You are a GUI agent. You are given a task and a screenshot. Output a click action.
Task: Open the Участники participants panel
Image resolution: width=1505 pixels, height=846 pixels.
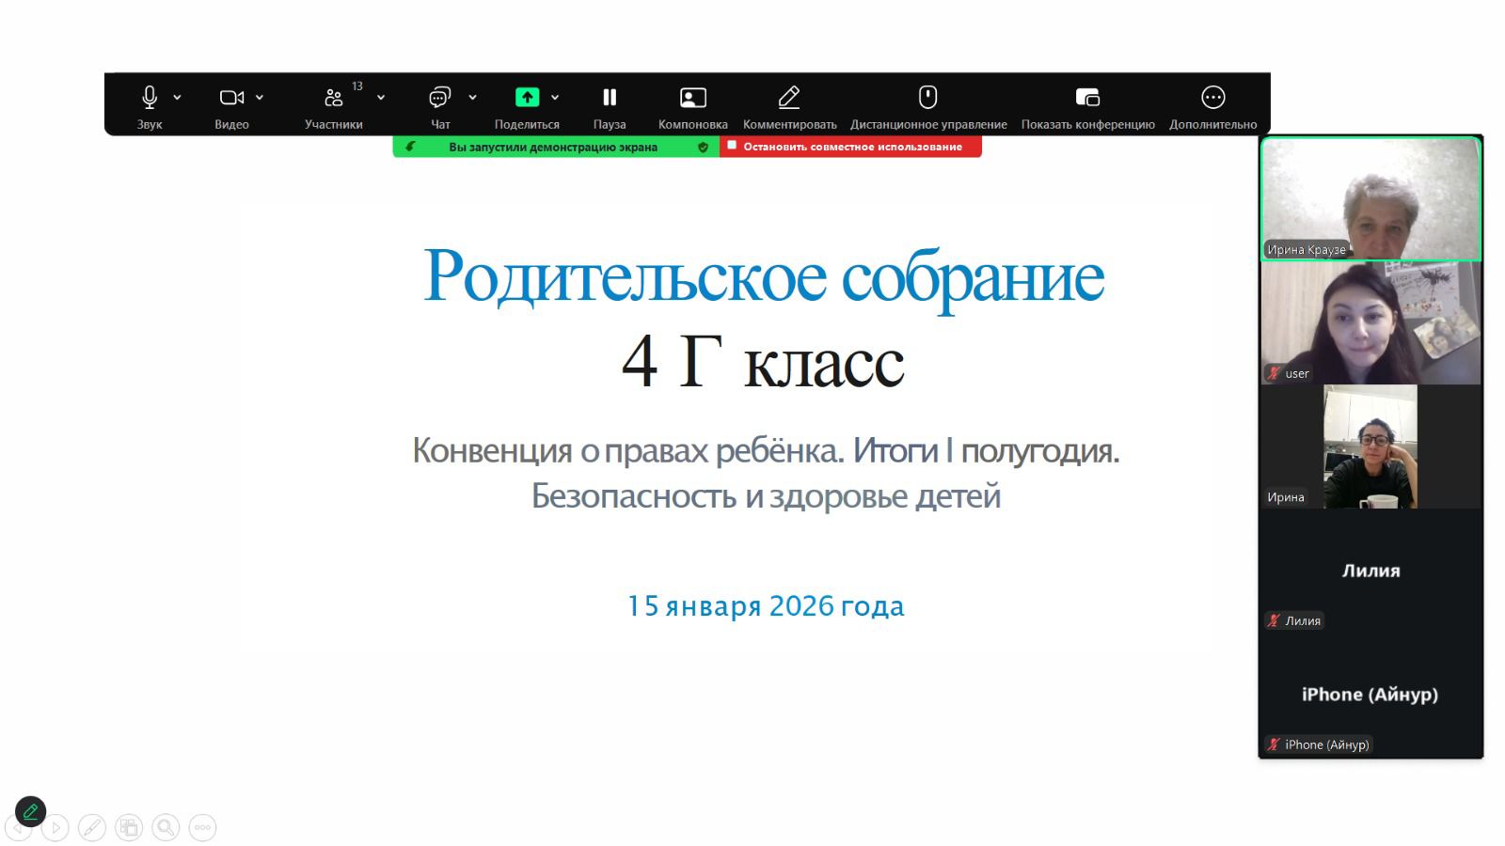[334, 98]
